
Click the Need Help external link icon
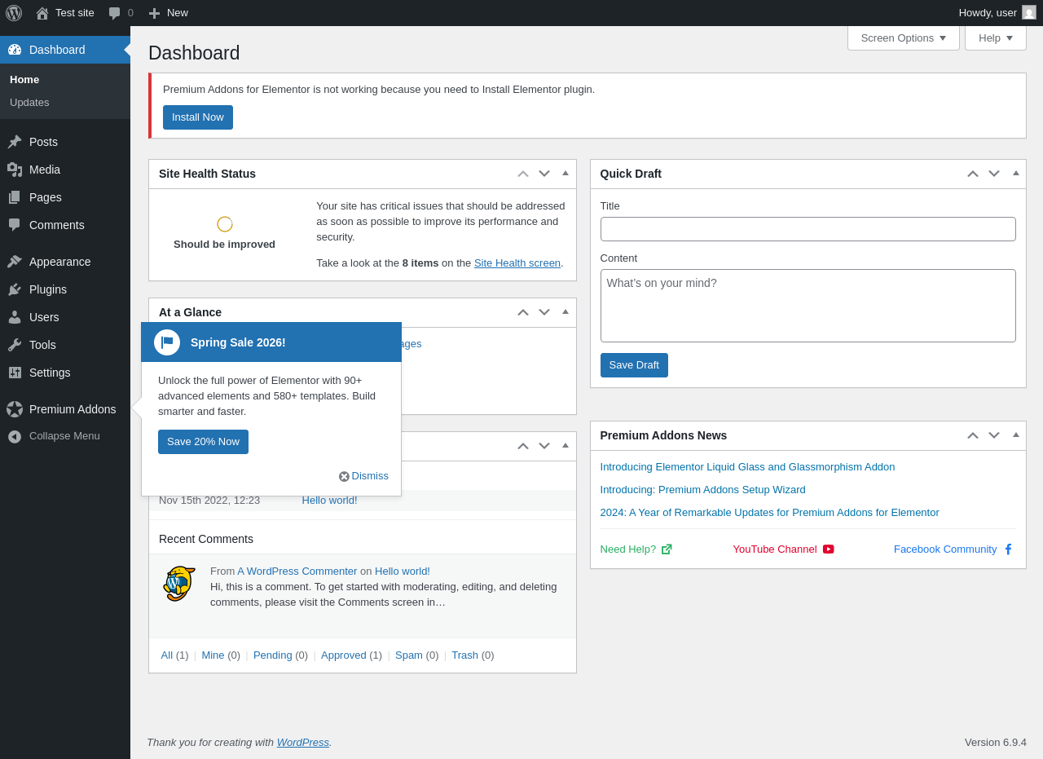tap(667, 549)
